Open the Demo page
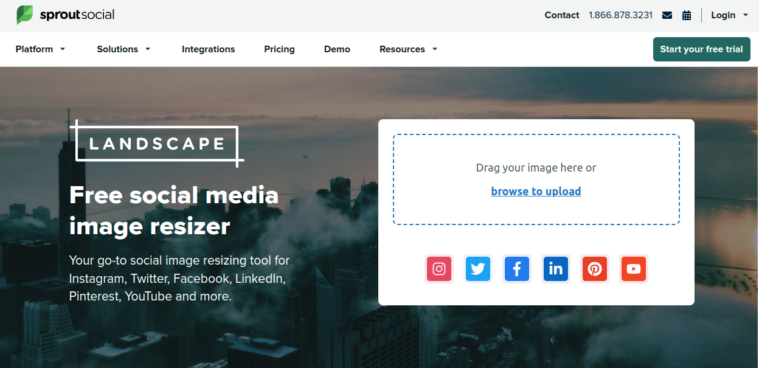Viewport: 759px width, 368px height. (337, 49)
